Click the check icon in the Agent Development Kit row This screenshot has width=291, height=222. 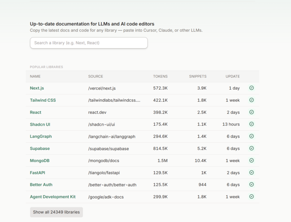252,197
